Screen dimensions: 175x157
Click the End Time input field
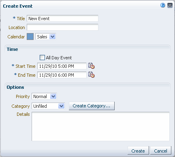click(62, 75)
